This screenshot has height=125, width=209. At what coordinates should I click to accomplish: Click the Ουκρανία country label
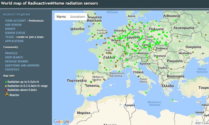[x=193, y=47]
